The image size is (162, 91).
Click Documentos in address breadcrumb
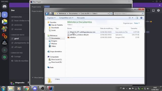click(73, 13)
